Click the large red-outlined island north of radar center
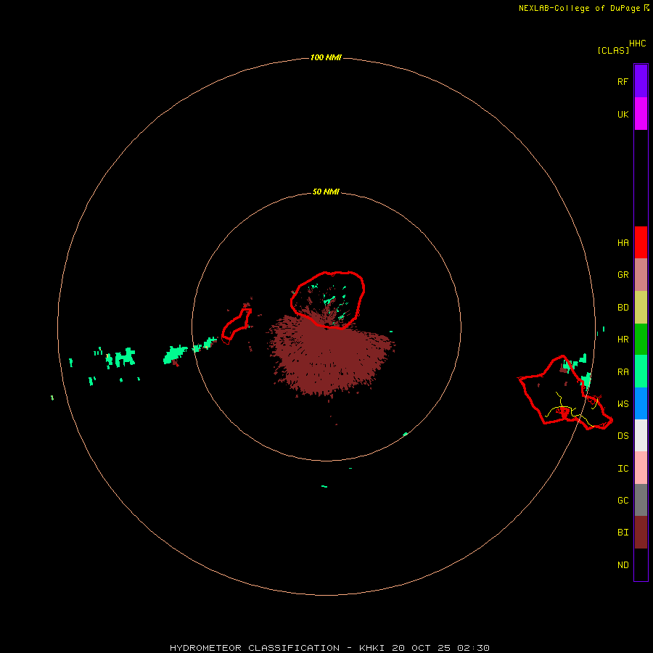653x653 pixels. click(x=328, y=300)
